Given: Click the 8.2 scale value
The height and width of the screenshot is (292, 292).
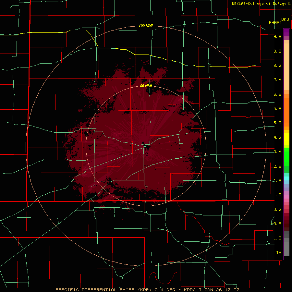Looking at the screenshot, I should (x=277, y=65).
